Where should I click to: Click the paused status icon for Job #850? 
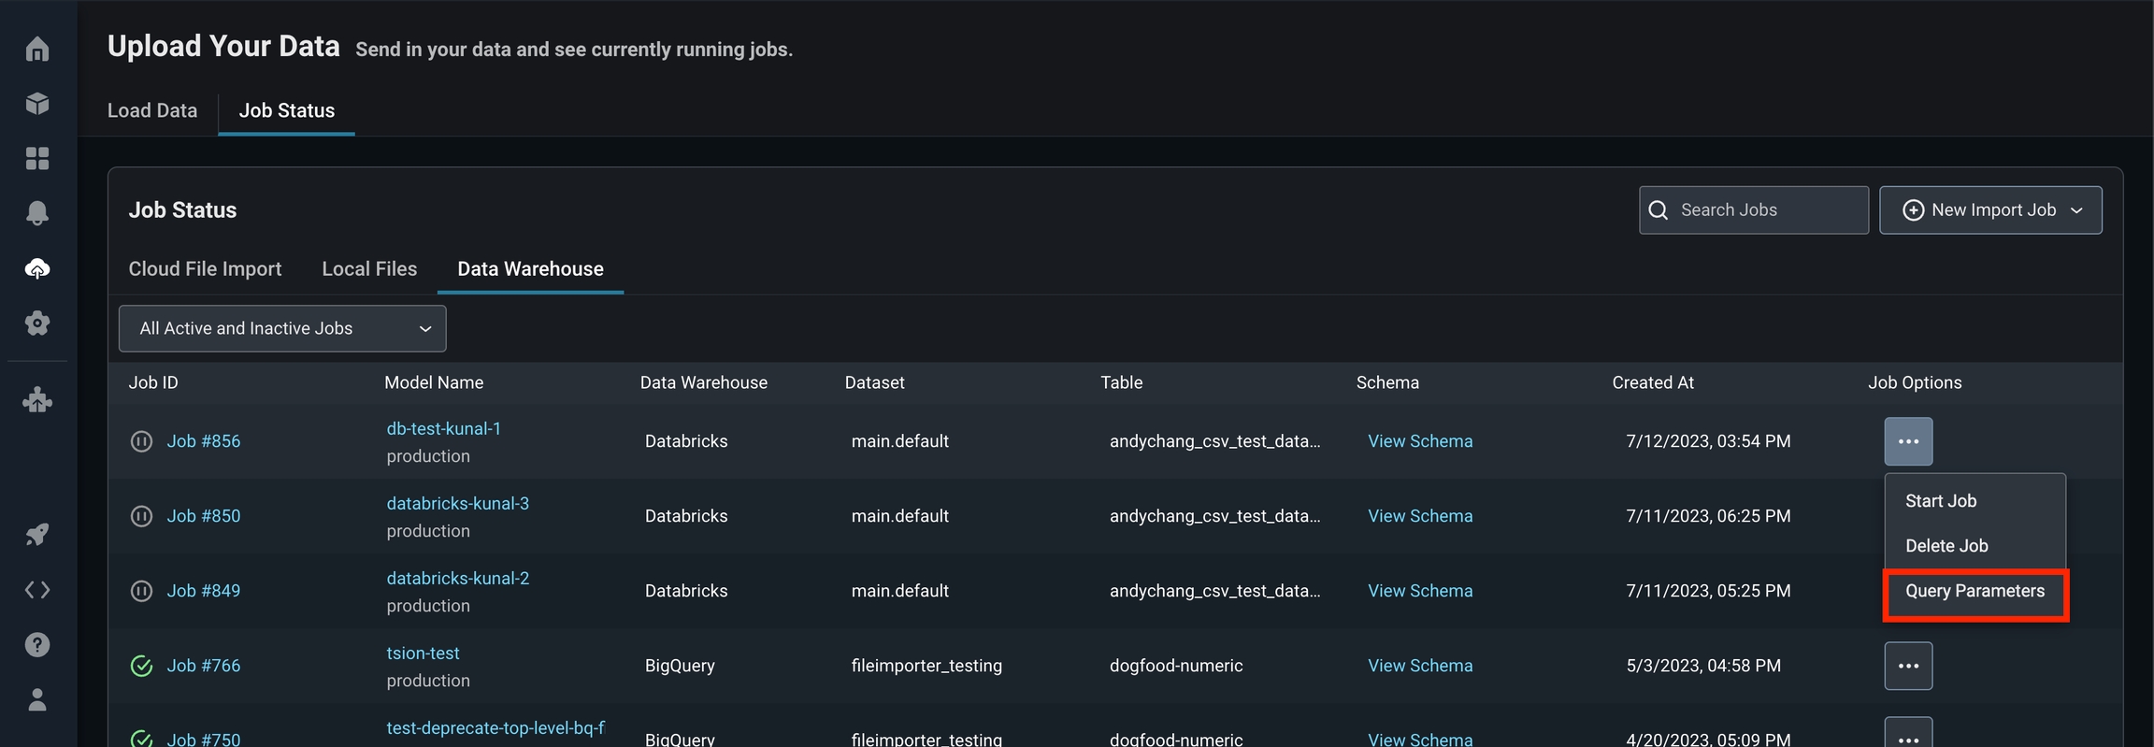[x=141, y=516]
